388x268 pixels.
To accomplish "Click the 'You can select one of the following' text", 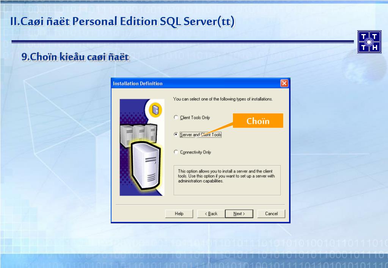I will [223, 99].
